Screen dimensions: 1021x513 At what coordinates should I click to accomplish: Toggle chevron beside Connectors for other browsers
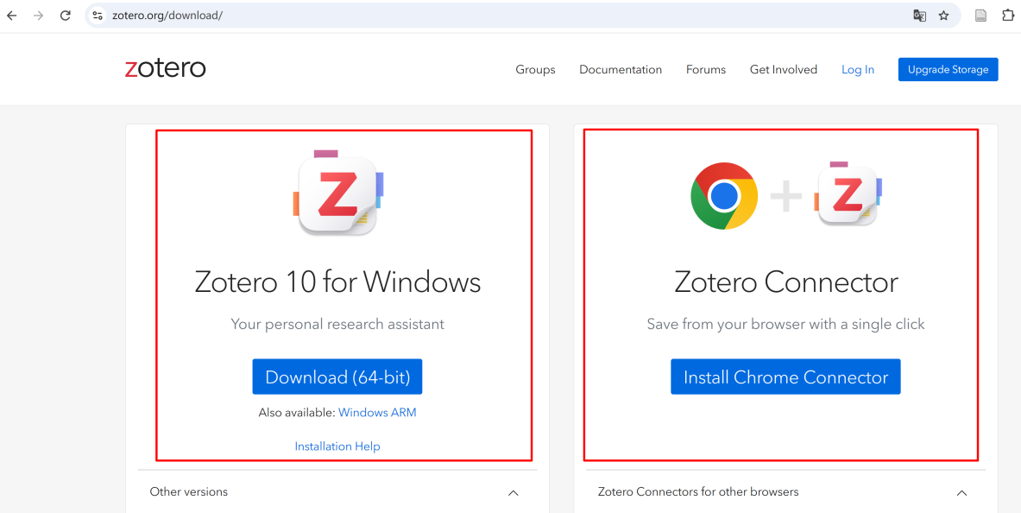pyautogui.click(x=961, y=493)
